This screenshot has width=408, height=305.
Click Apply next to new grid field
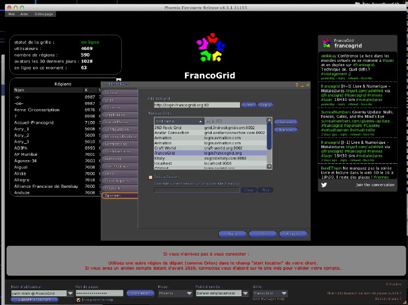point(265,105)
